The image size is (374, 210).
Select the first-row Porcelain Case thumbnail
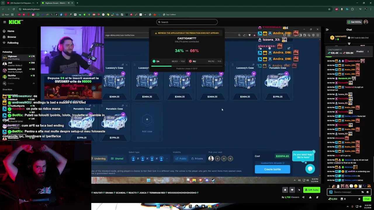pos(278,82)
